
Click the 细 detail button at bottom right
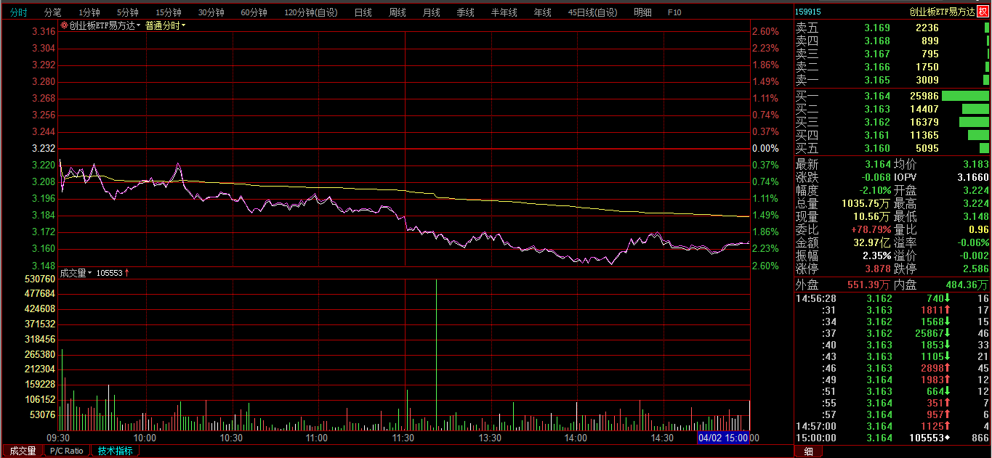(808, 451)
